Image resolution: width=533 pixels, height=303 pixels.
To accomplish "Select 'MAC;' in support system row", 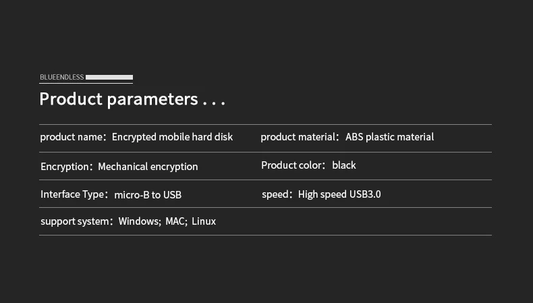I will click(x=176, y=221).
